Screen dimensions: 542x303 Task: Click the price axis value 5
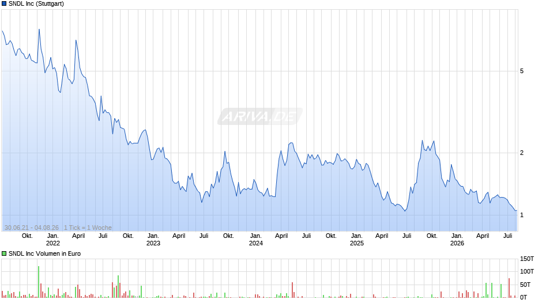coord(522,71)
